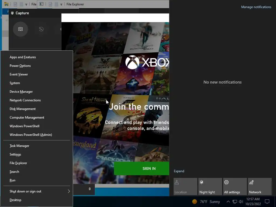Open All settings quick action
276x207 pixels.
point(235,187)
